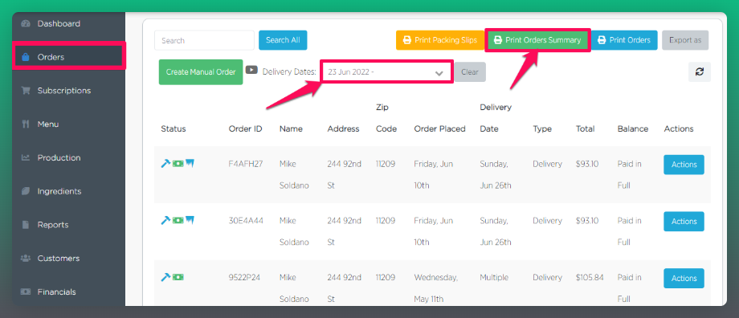Viewport: 739px width, 318px height.
Task: Click the Orders bag icon
Action: coord(26,57)
